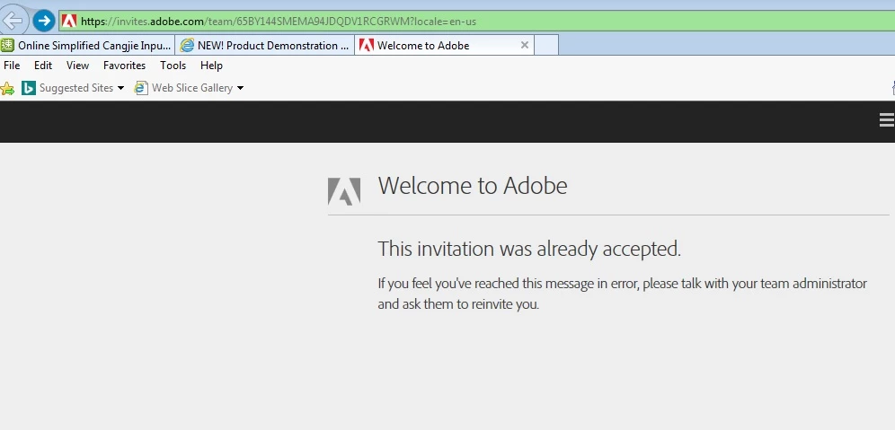Switch to NEW! Product Demonstration tab

pos(264,45)
